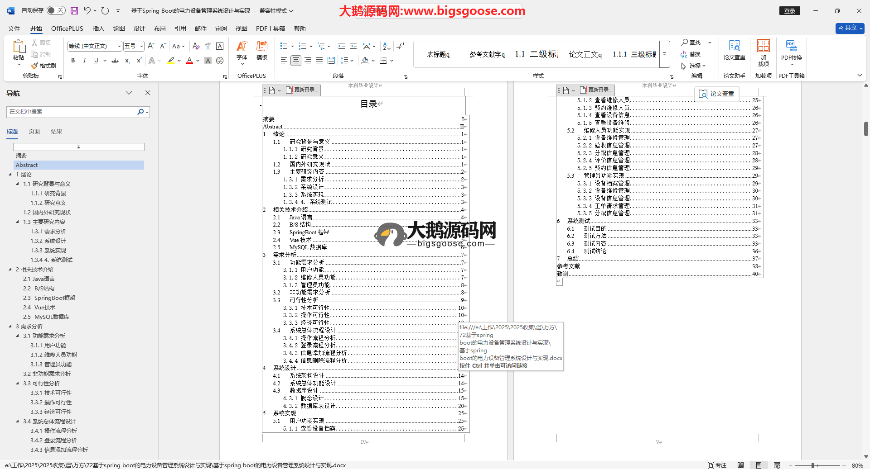The image size is (870, 469).
Task: Open the 插入 ribbon tab
Action: (x=98, y=28)
